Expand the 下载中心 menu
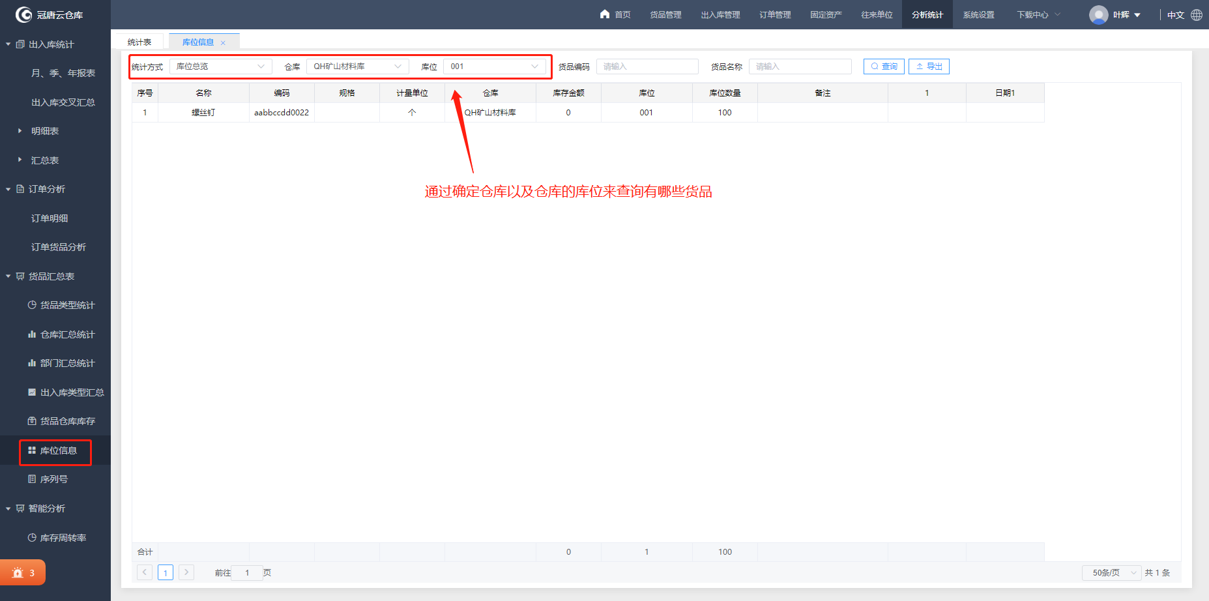1209x601 pixels. [1039, 14]
